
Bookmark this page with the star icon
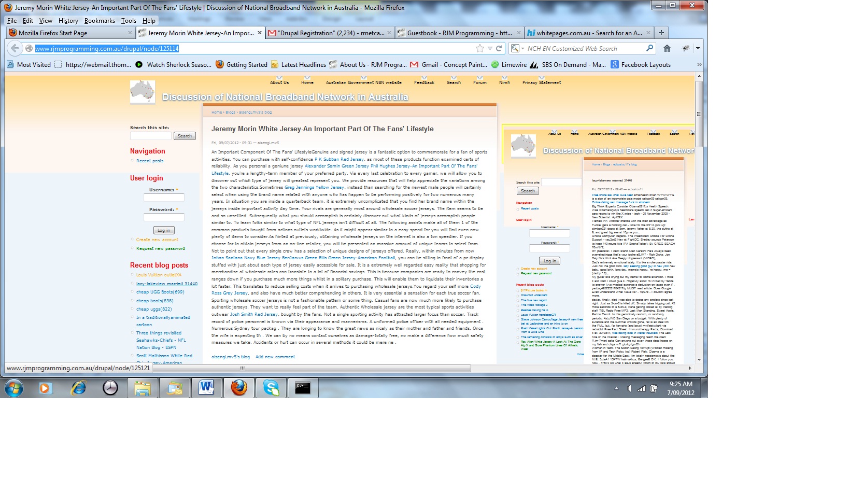pyautogui.click(x=480, y=48)
